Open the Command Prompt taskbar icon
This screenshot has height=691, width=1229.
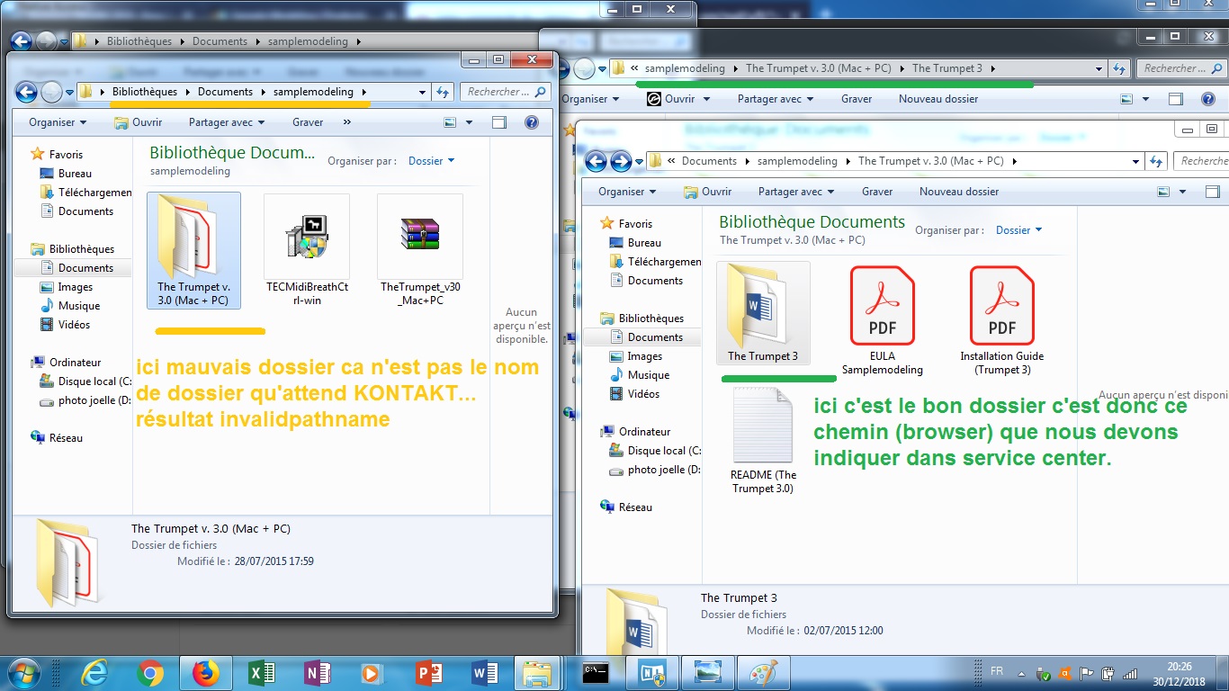coord(596,673)
